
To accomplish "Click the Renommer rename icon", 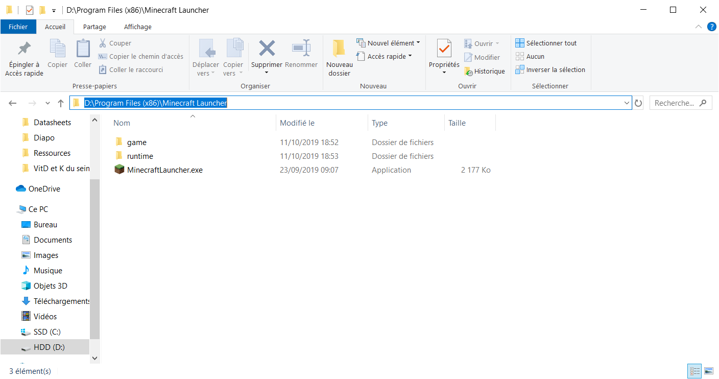I will [x=301, y=49].
